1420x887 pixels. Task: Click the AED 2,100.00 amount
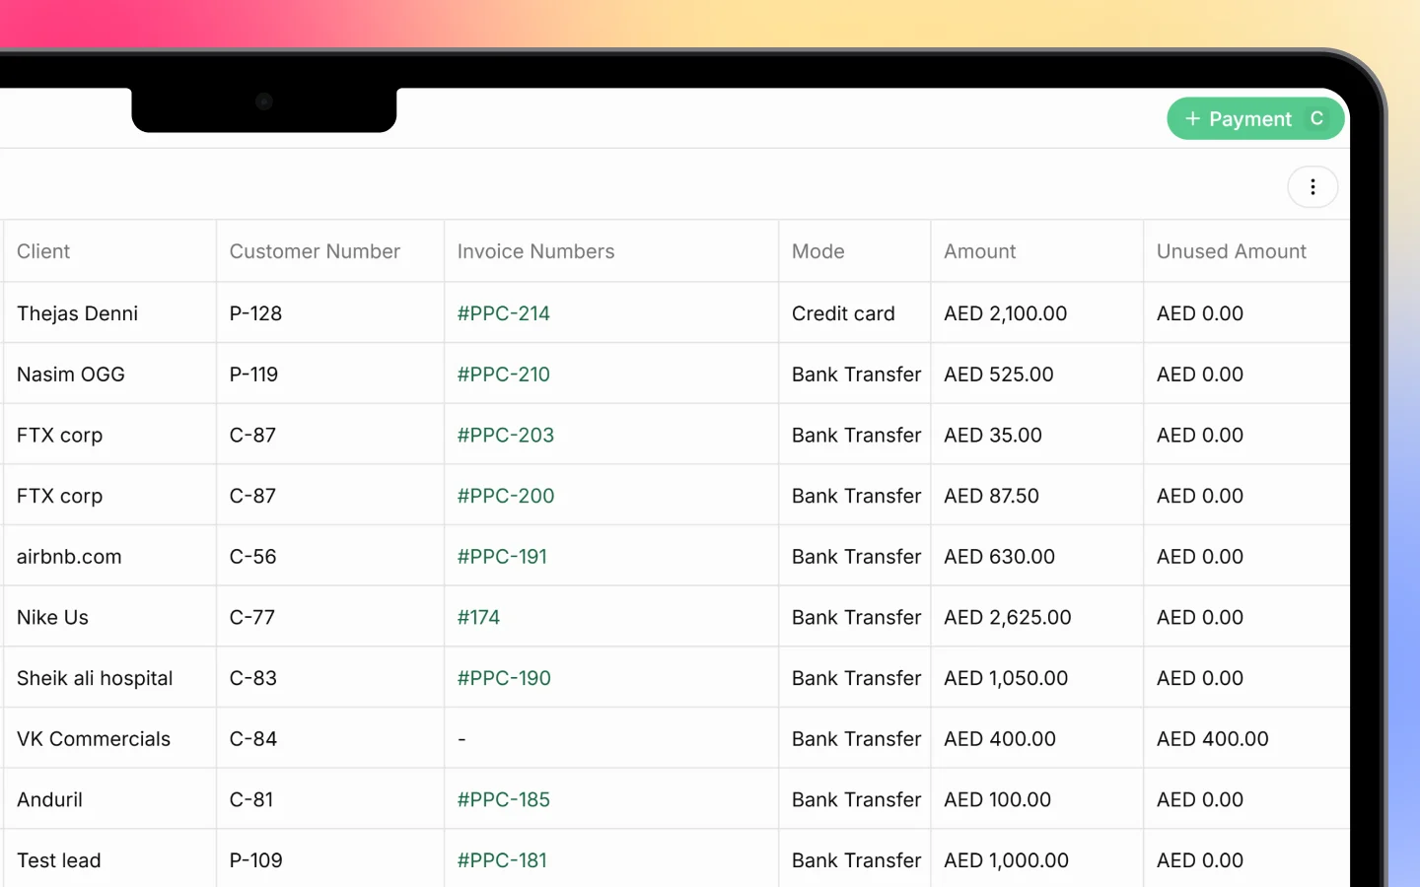point(1005,313)
